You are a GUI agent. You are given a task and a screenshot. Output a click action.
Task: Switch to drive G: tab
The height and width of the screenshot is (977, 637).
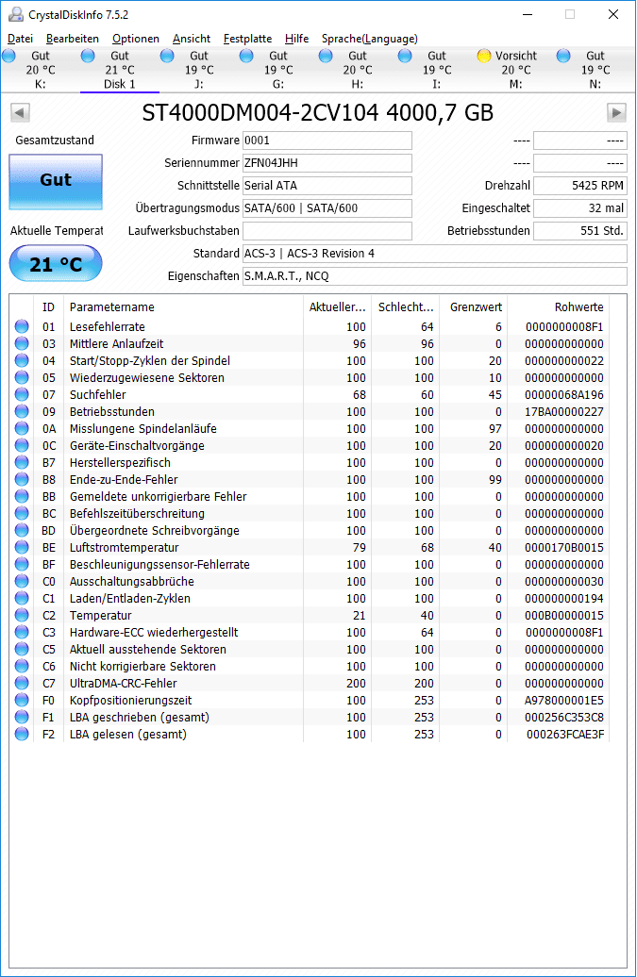click(278, 70)
